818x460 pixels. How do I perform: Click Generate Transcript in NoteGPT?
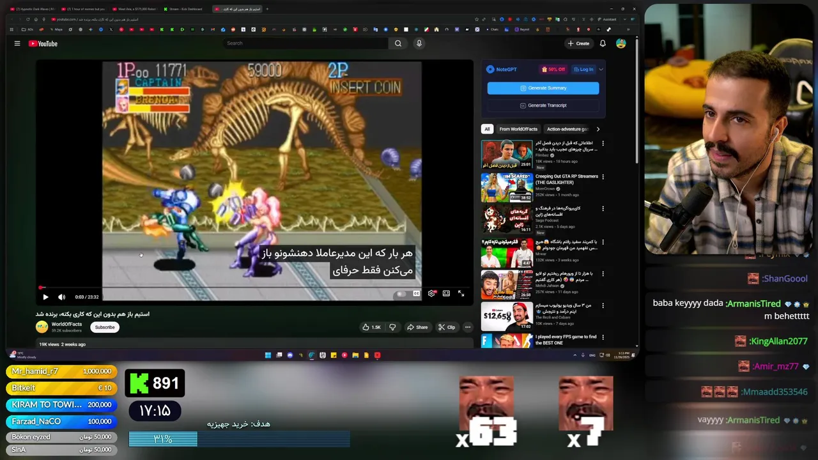coord(543,105)
